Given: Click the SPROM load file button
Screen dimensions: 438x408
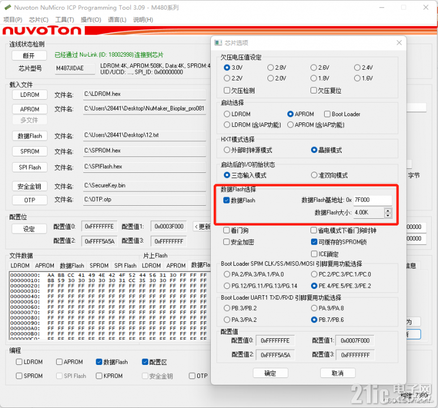Looking at the screenshot, I should (29, 151).
